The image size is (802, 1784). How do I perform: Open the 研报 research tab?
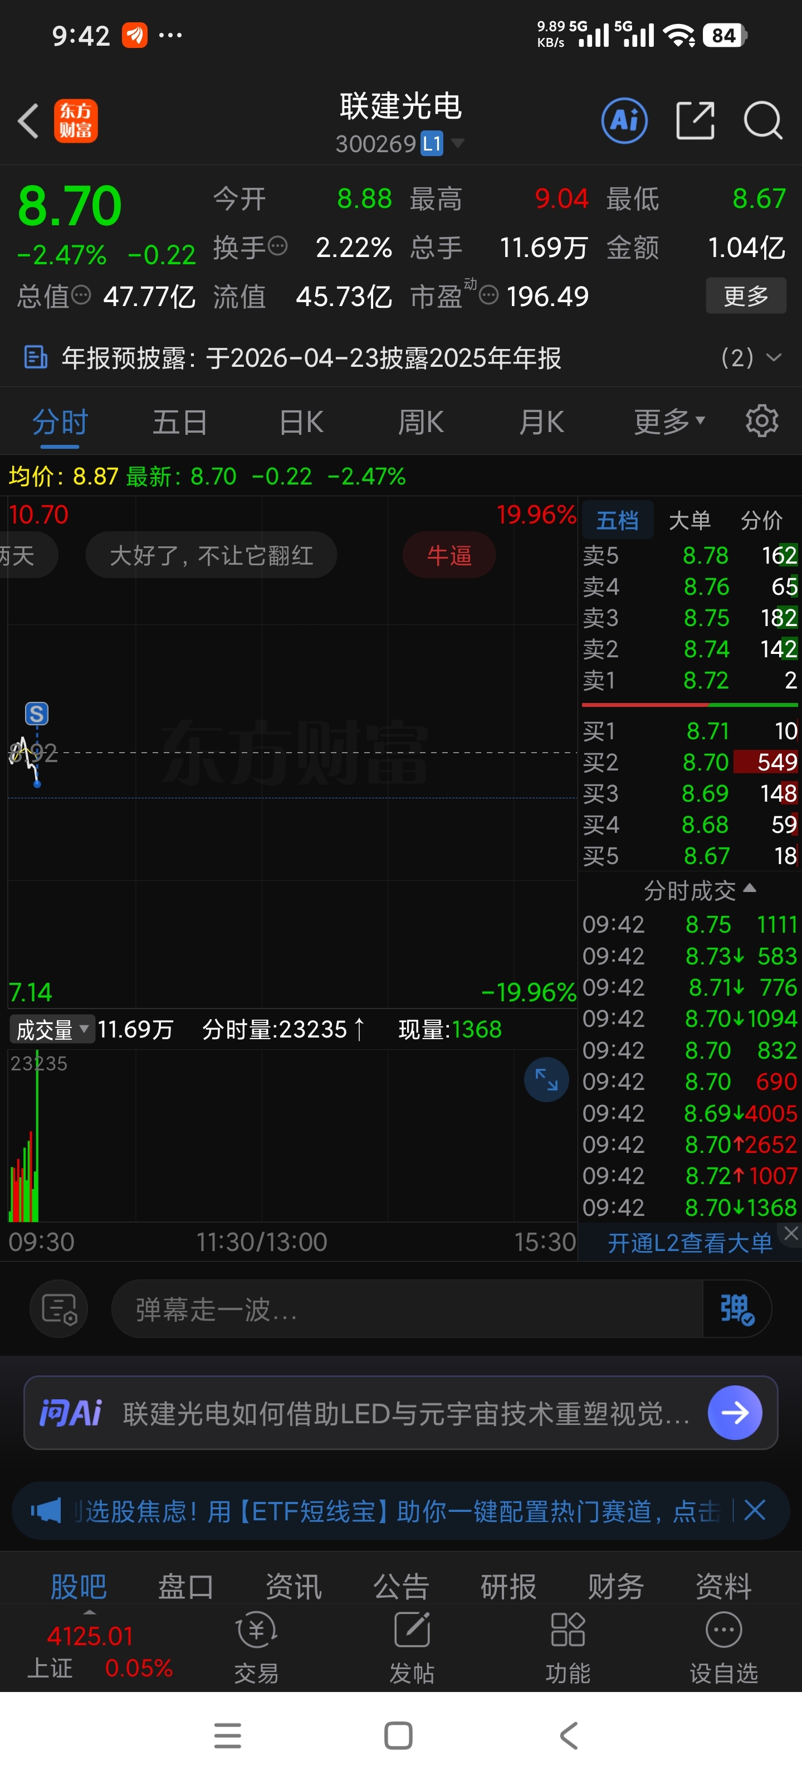pyautogui.click(x=508, y=1586)
